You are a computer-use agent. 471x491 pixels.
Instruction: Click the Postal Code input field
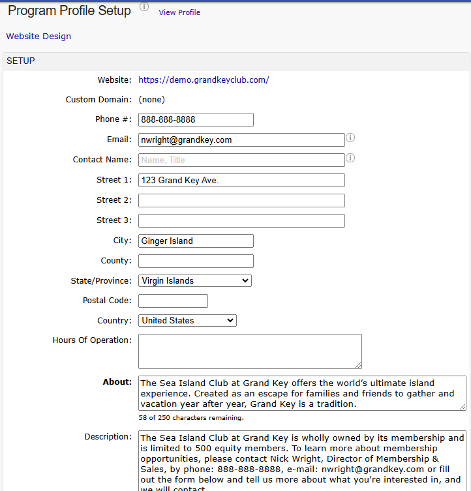click(x=173, y=301)
